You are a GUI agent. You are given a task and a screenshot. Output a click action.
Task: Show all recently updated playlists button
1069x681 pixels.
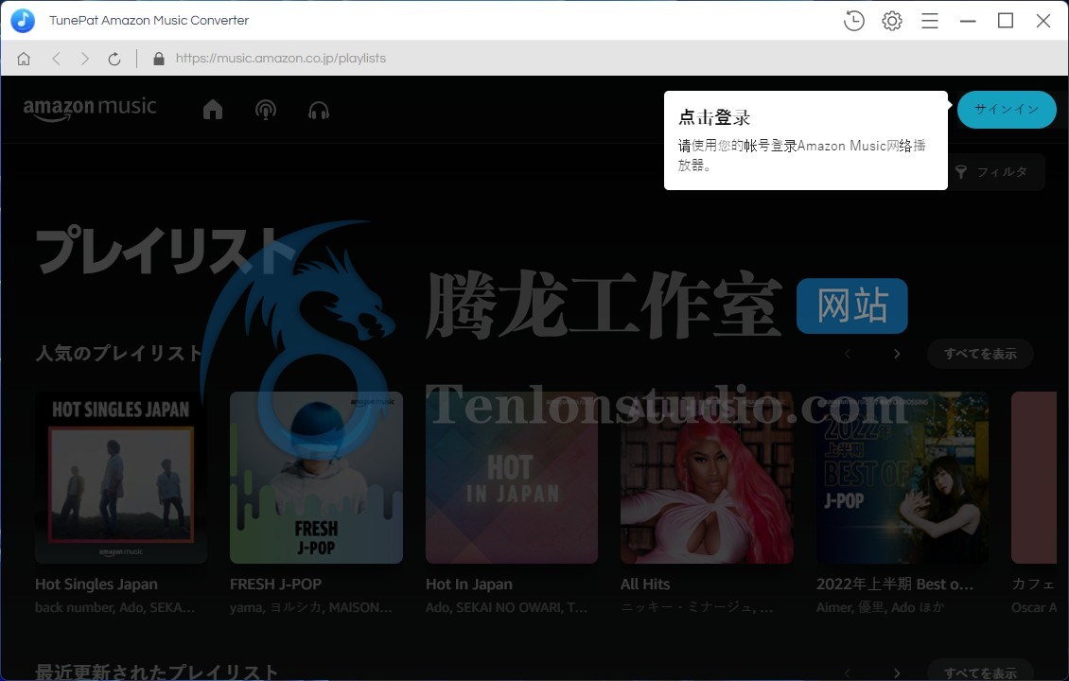[x=980, y=672]
